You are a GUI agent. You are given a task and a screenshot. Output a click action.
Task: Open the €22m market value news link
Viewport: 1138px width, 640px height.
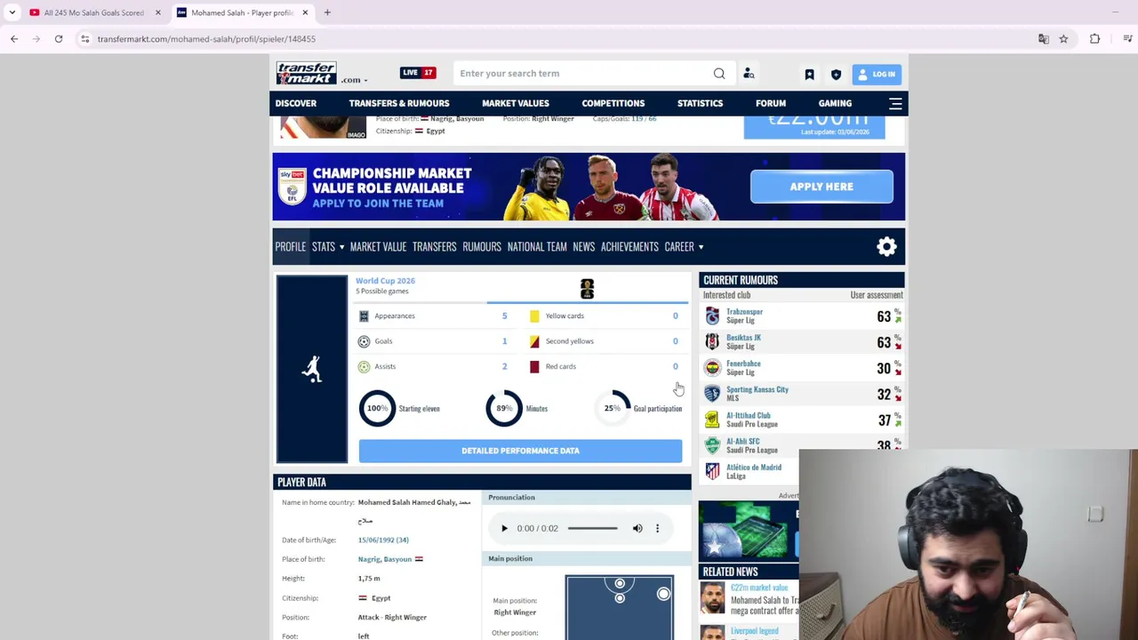point(759,588)
